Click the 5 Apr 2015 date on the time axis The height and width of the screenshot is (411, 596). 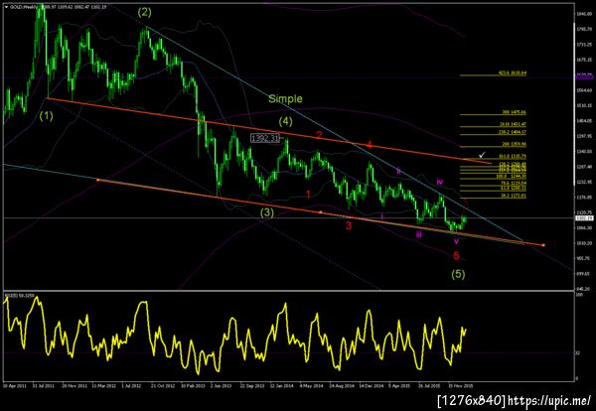(400, 385)
